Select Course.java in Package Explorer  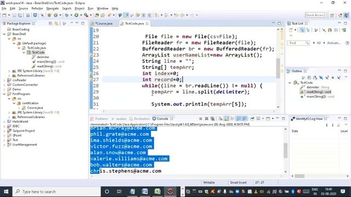(x=35, y=108)
